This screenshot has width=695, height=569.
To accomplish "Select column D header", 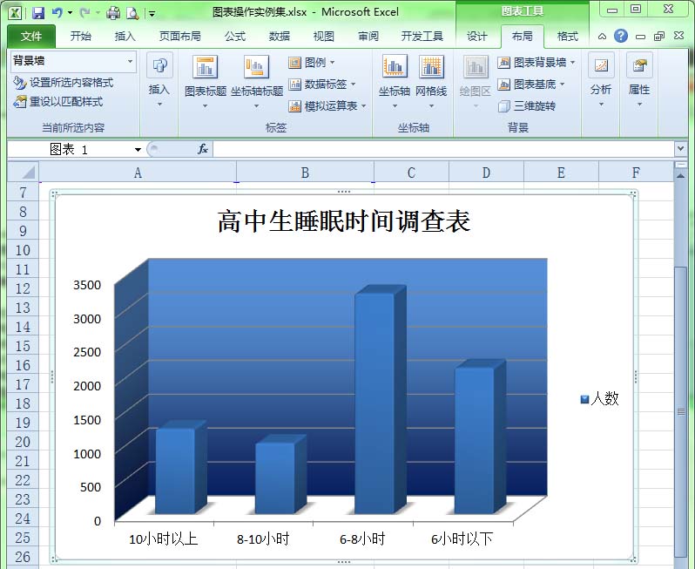I will click(x=486, y=172).
